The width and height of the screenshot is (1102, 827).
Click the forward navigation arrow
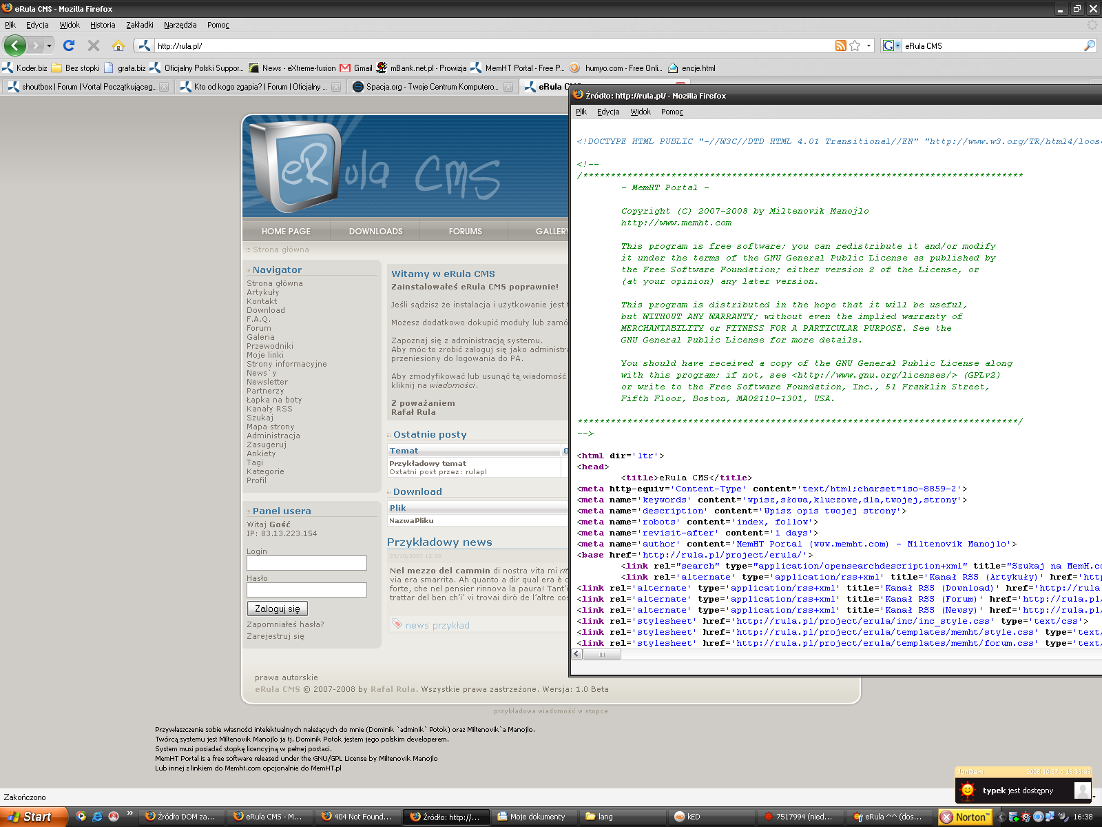tap(36, 45)
